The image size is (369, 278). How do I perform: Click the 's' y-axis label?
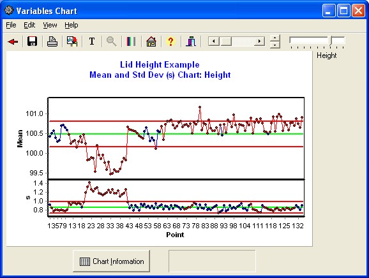pyautogui.click(x=28, y=198)
